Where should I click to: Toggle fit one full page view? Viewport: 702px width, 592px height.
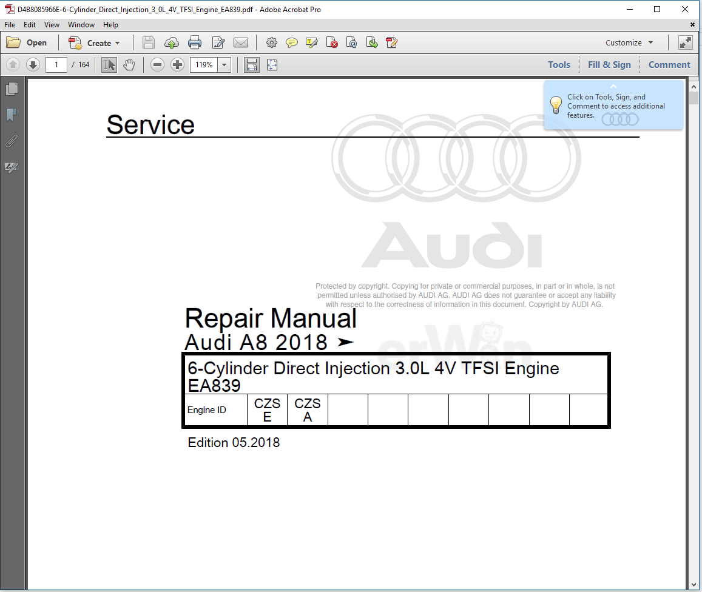coord(272,65)
